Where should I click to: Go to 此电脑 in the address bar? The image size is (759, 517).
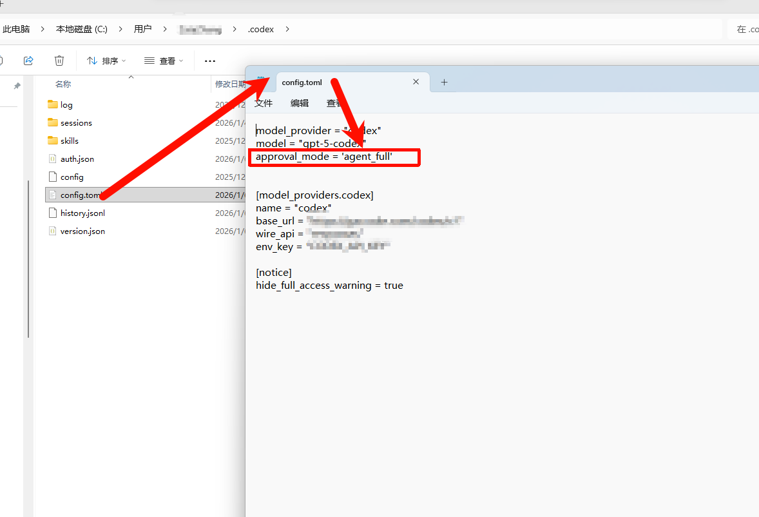pos(16,29)
